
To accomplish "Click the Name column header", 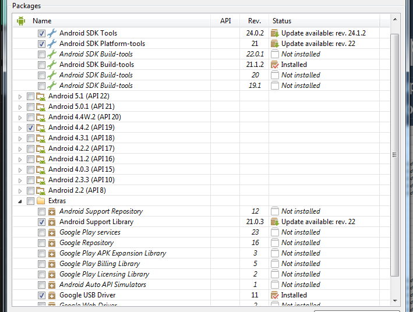I will coord(112,21).
